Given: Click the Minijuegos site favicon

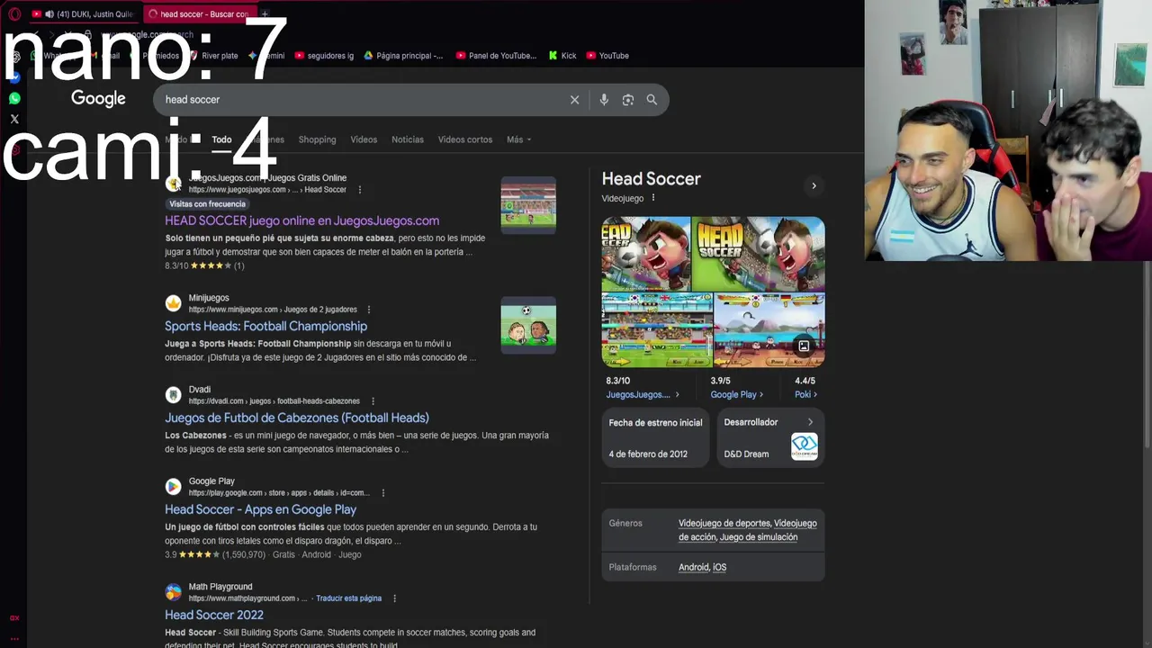Looking at the screenshot, I should tap(173, 303).
